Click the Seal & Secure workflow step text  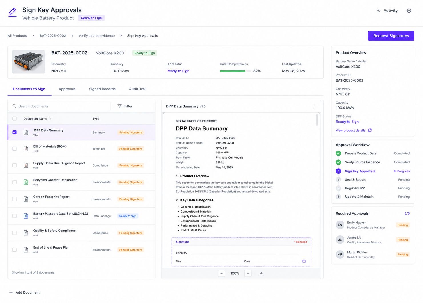click(x=356, y=180)
